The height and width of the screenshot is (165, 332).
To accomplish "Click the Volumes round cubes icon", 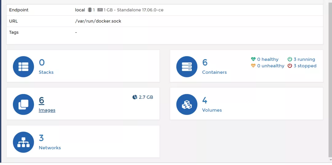I will click(187, 104).
